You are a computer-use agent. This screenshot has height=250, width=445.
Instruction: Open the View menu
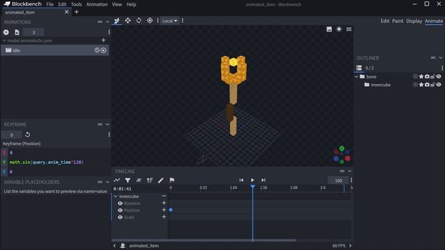click(x=117, y=5)
